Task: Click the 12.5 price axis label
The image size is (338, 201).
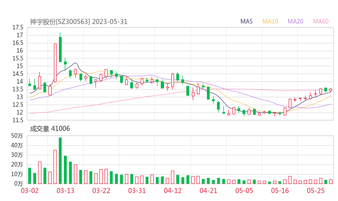Action: coord(18,105)
